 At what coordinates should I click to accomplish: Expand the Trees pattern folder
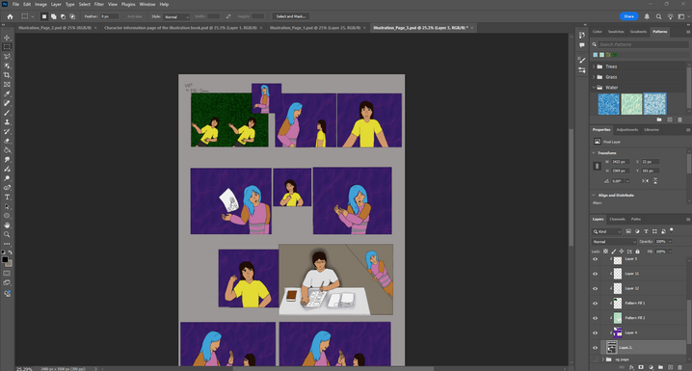click(x=594, y=66)
